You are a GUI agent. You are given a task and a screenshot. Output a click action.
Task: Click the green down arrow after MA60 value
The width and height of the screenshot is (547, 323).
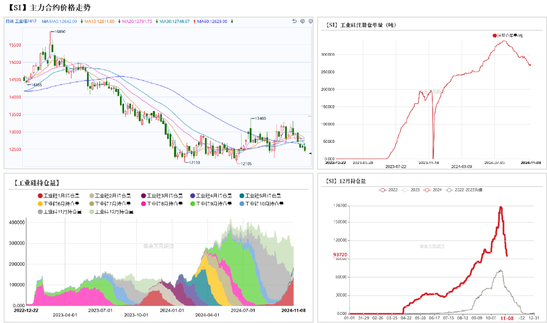[231, 21]
